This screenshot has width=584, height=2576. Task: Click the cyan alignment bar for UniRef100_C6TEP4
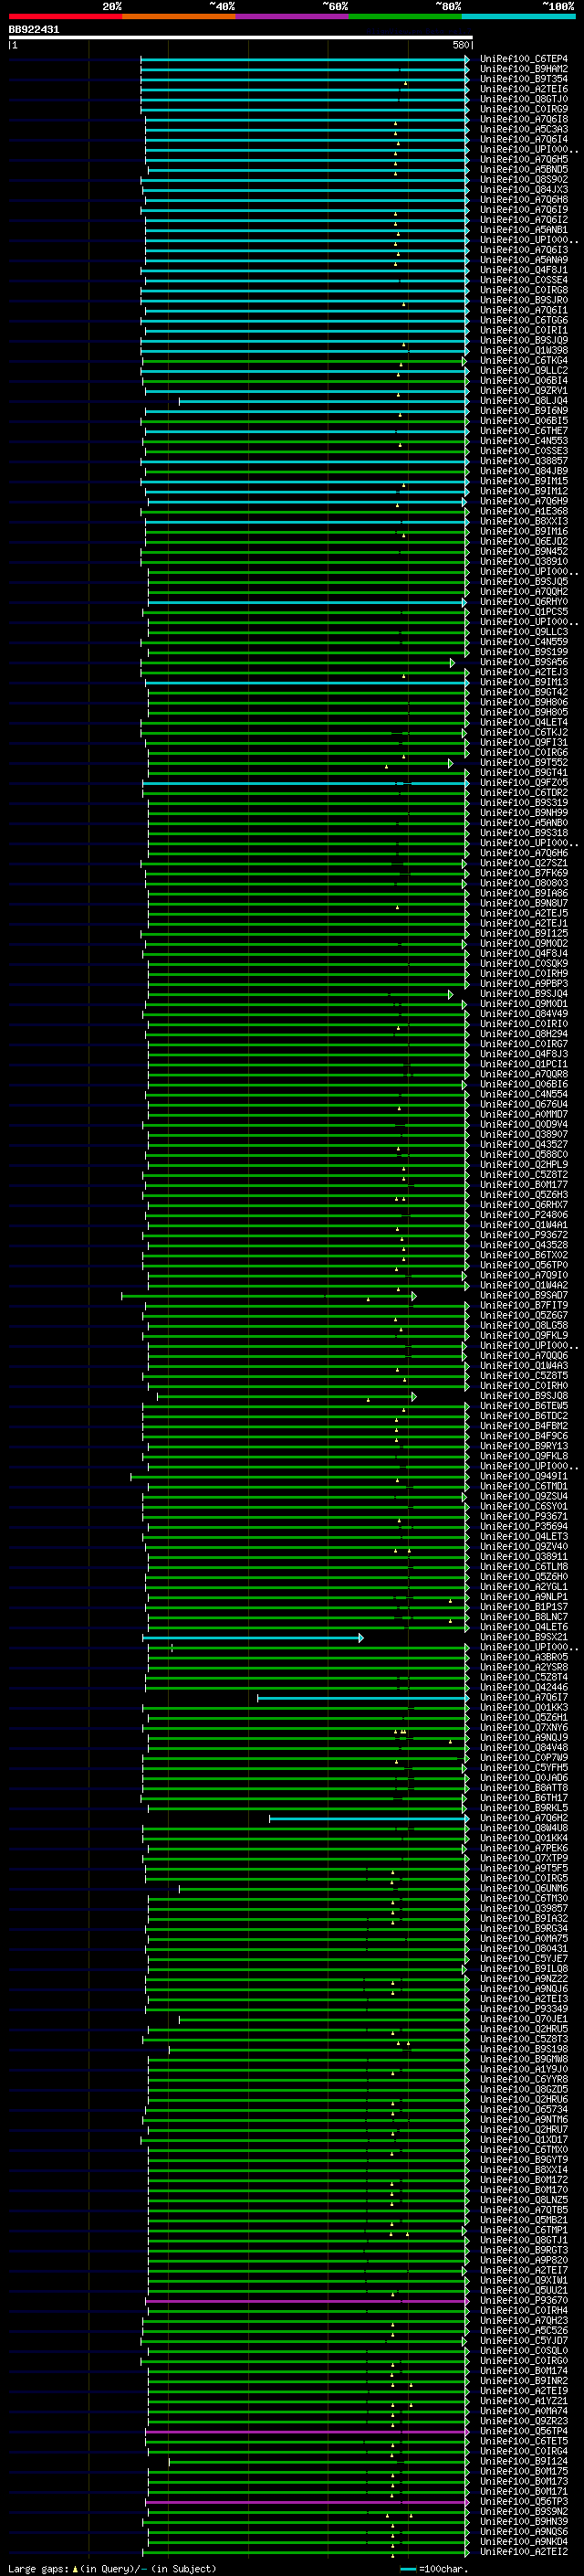pos(305,59)
